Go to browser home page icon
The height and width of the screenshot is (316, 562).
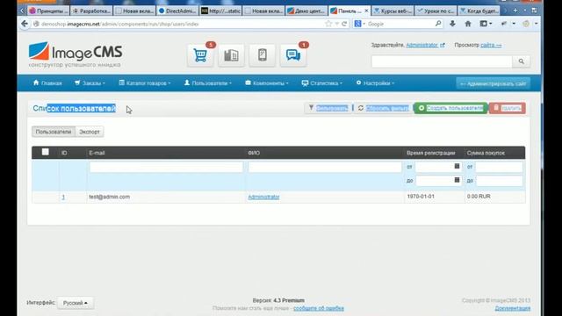468,24
